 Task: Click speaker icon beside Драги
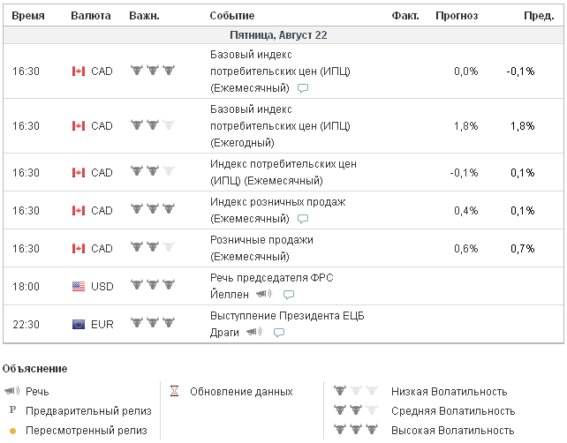[x=254, y=332]
